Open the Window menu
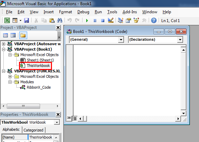199x142 pixels. 150,12
